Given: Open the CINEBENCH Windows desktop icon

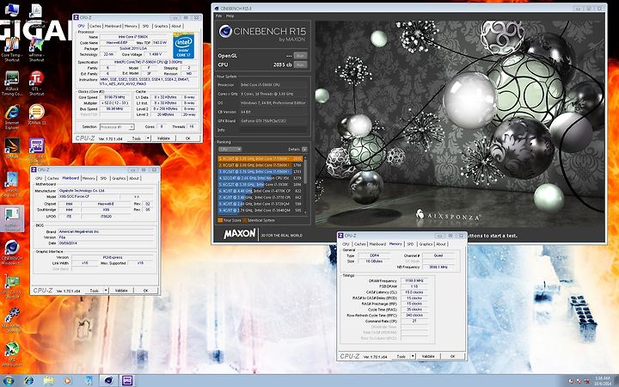Looking at the screenshot, I should [12, 253].
